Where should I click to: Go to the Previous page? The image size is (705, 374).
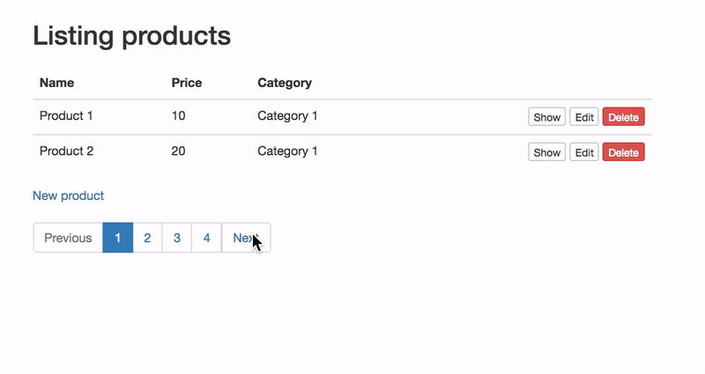tap(68, 238)
